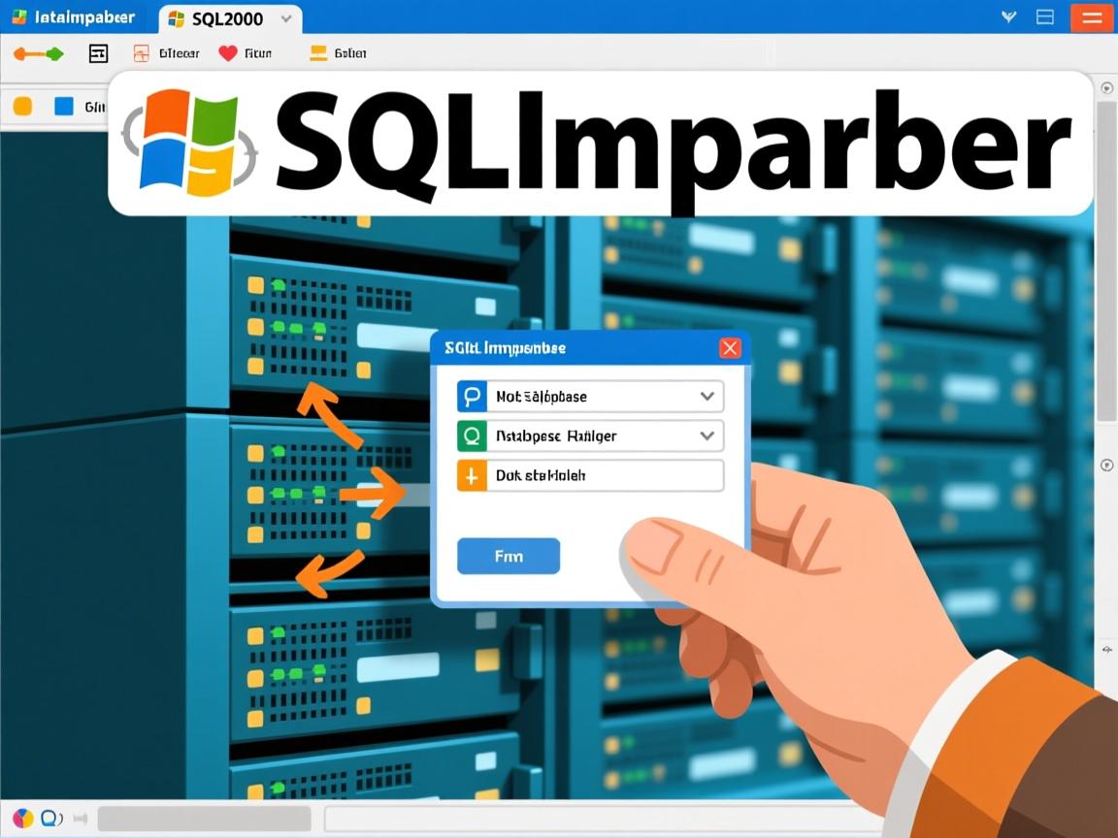This screenshot has height=838, width=1118.
Task: Select the orange layered Sorter toolbar icon
Action: pos(320,52)
